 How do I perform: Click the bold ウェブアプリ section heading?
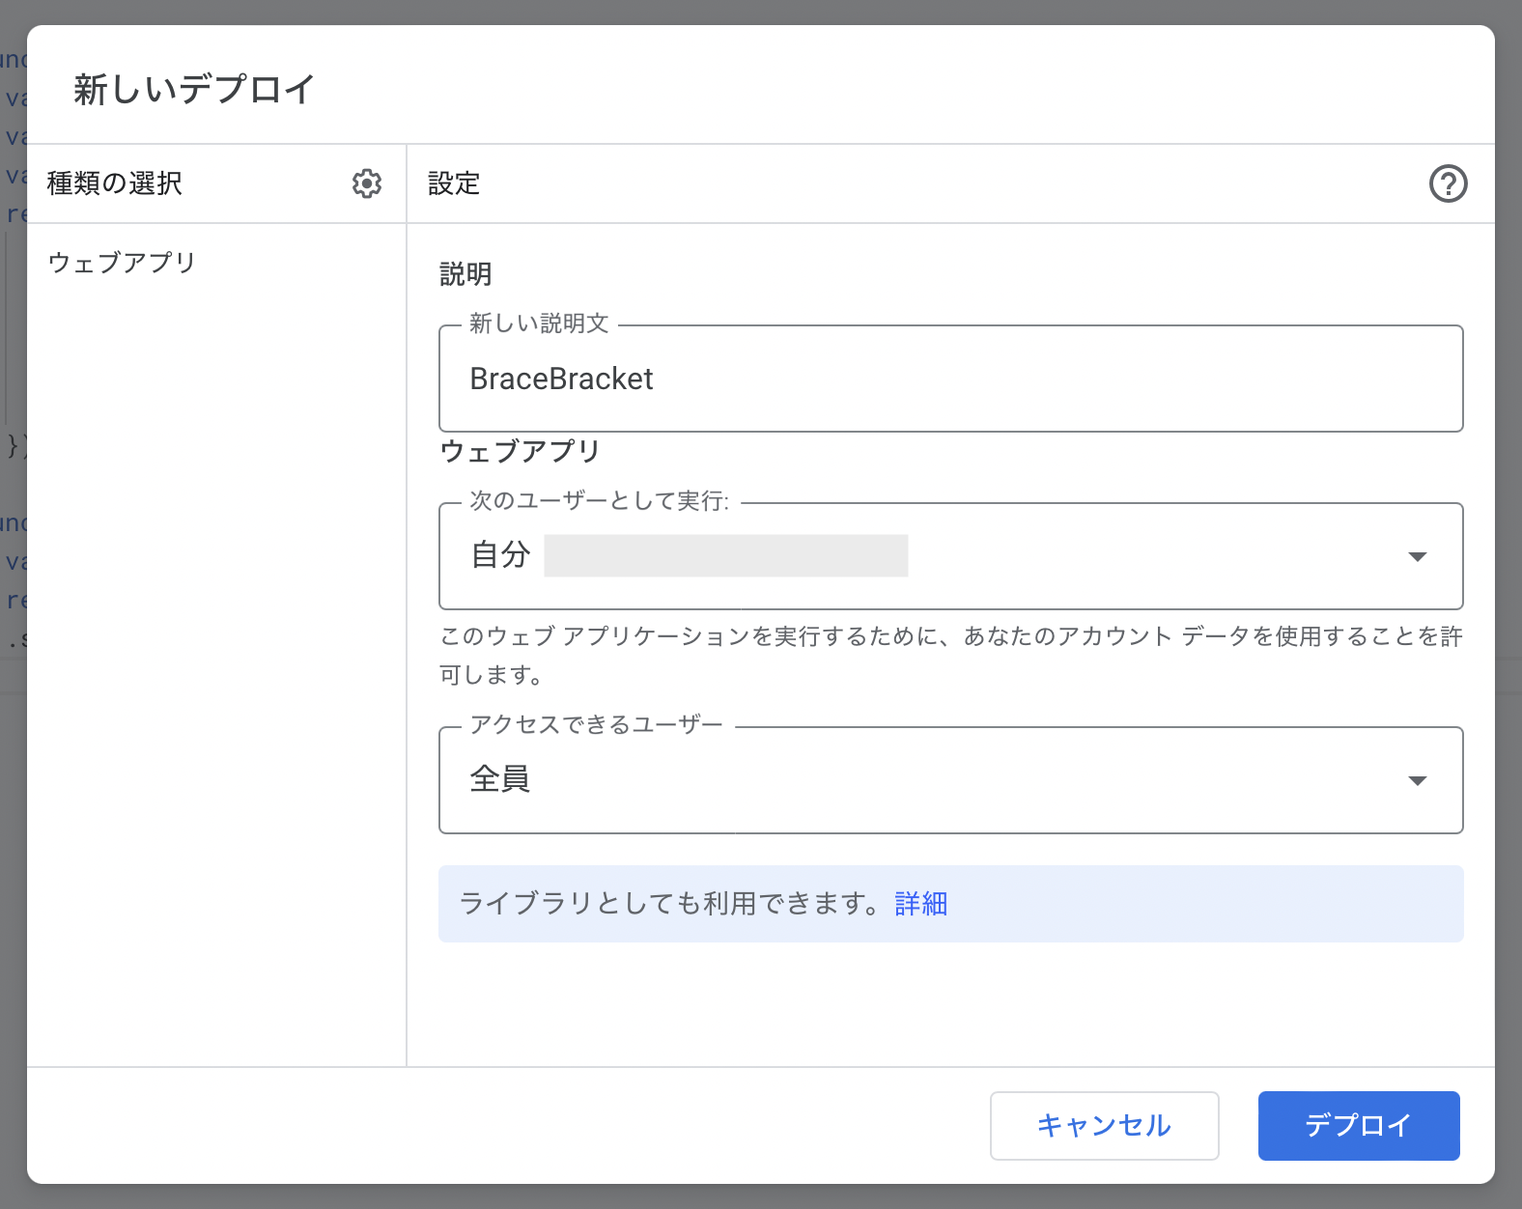[521, 451]
